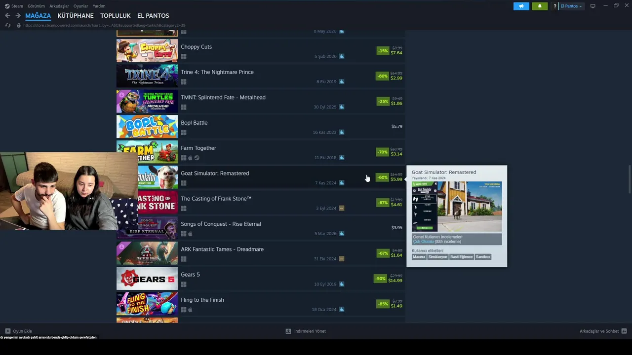Open Arkadaşlar ve Sohbet friends chat
Viewport: 632px width, 355px height.
603,331
